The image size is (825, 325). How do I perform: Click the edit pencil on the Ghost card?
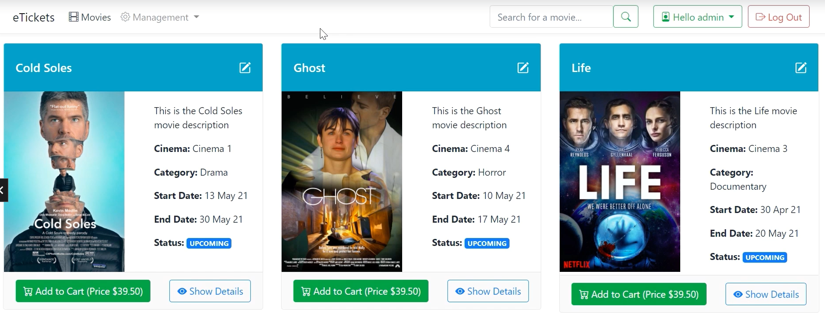pos(523,68)
